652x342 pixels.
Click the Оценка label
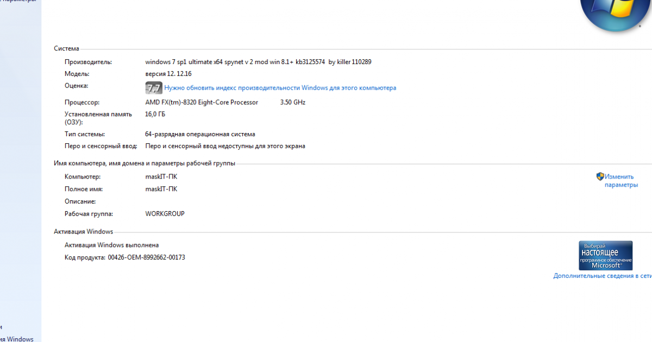(77, 86)
